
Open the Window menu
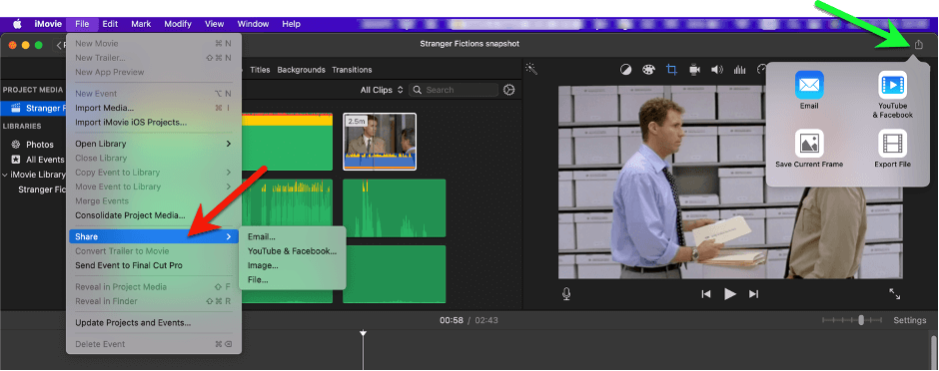[x=253, y=24]
